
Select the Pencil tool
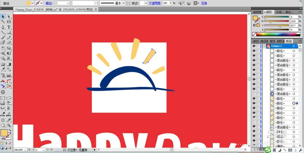(9, 37)
